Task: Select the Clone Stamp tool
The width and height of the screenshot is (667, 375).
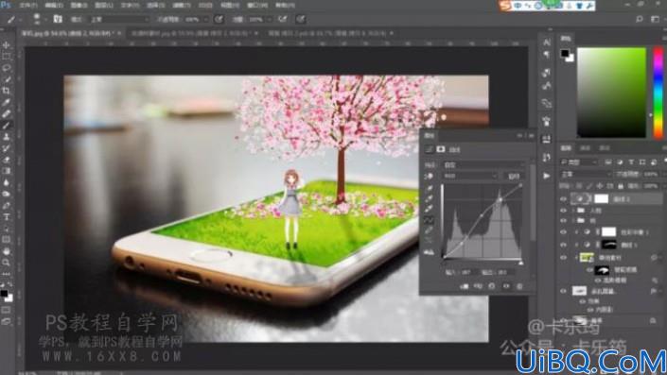Action: coord(7,137)
